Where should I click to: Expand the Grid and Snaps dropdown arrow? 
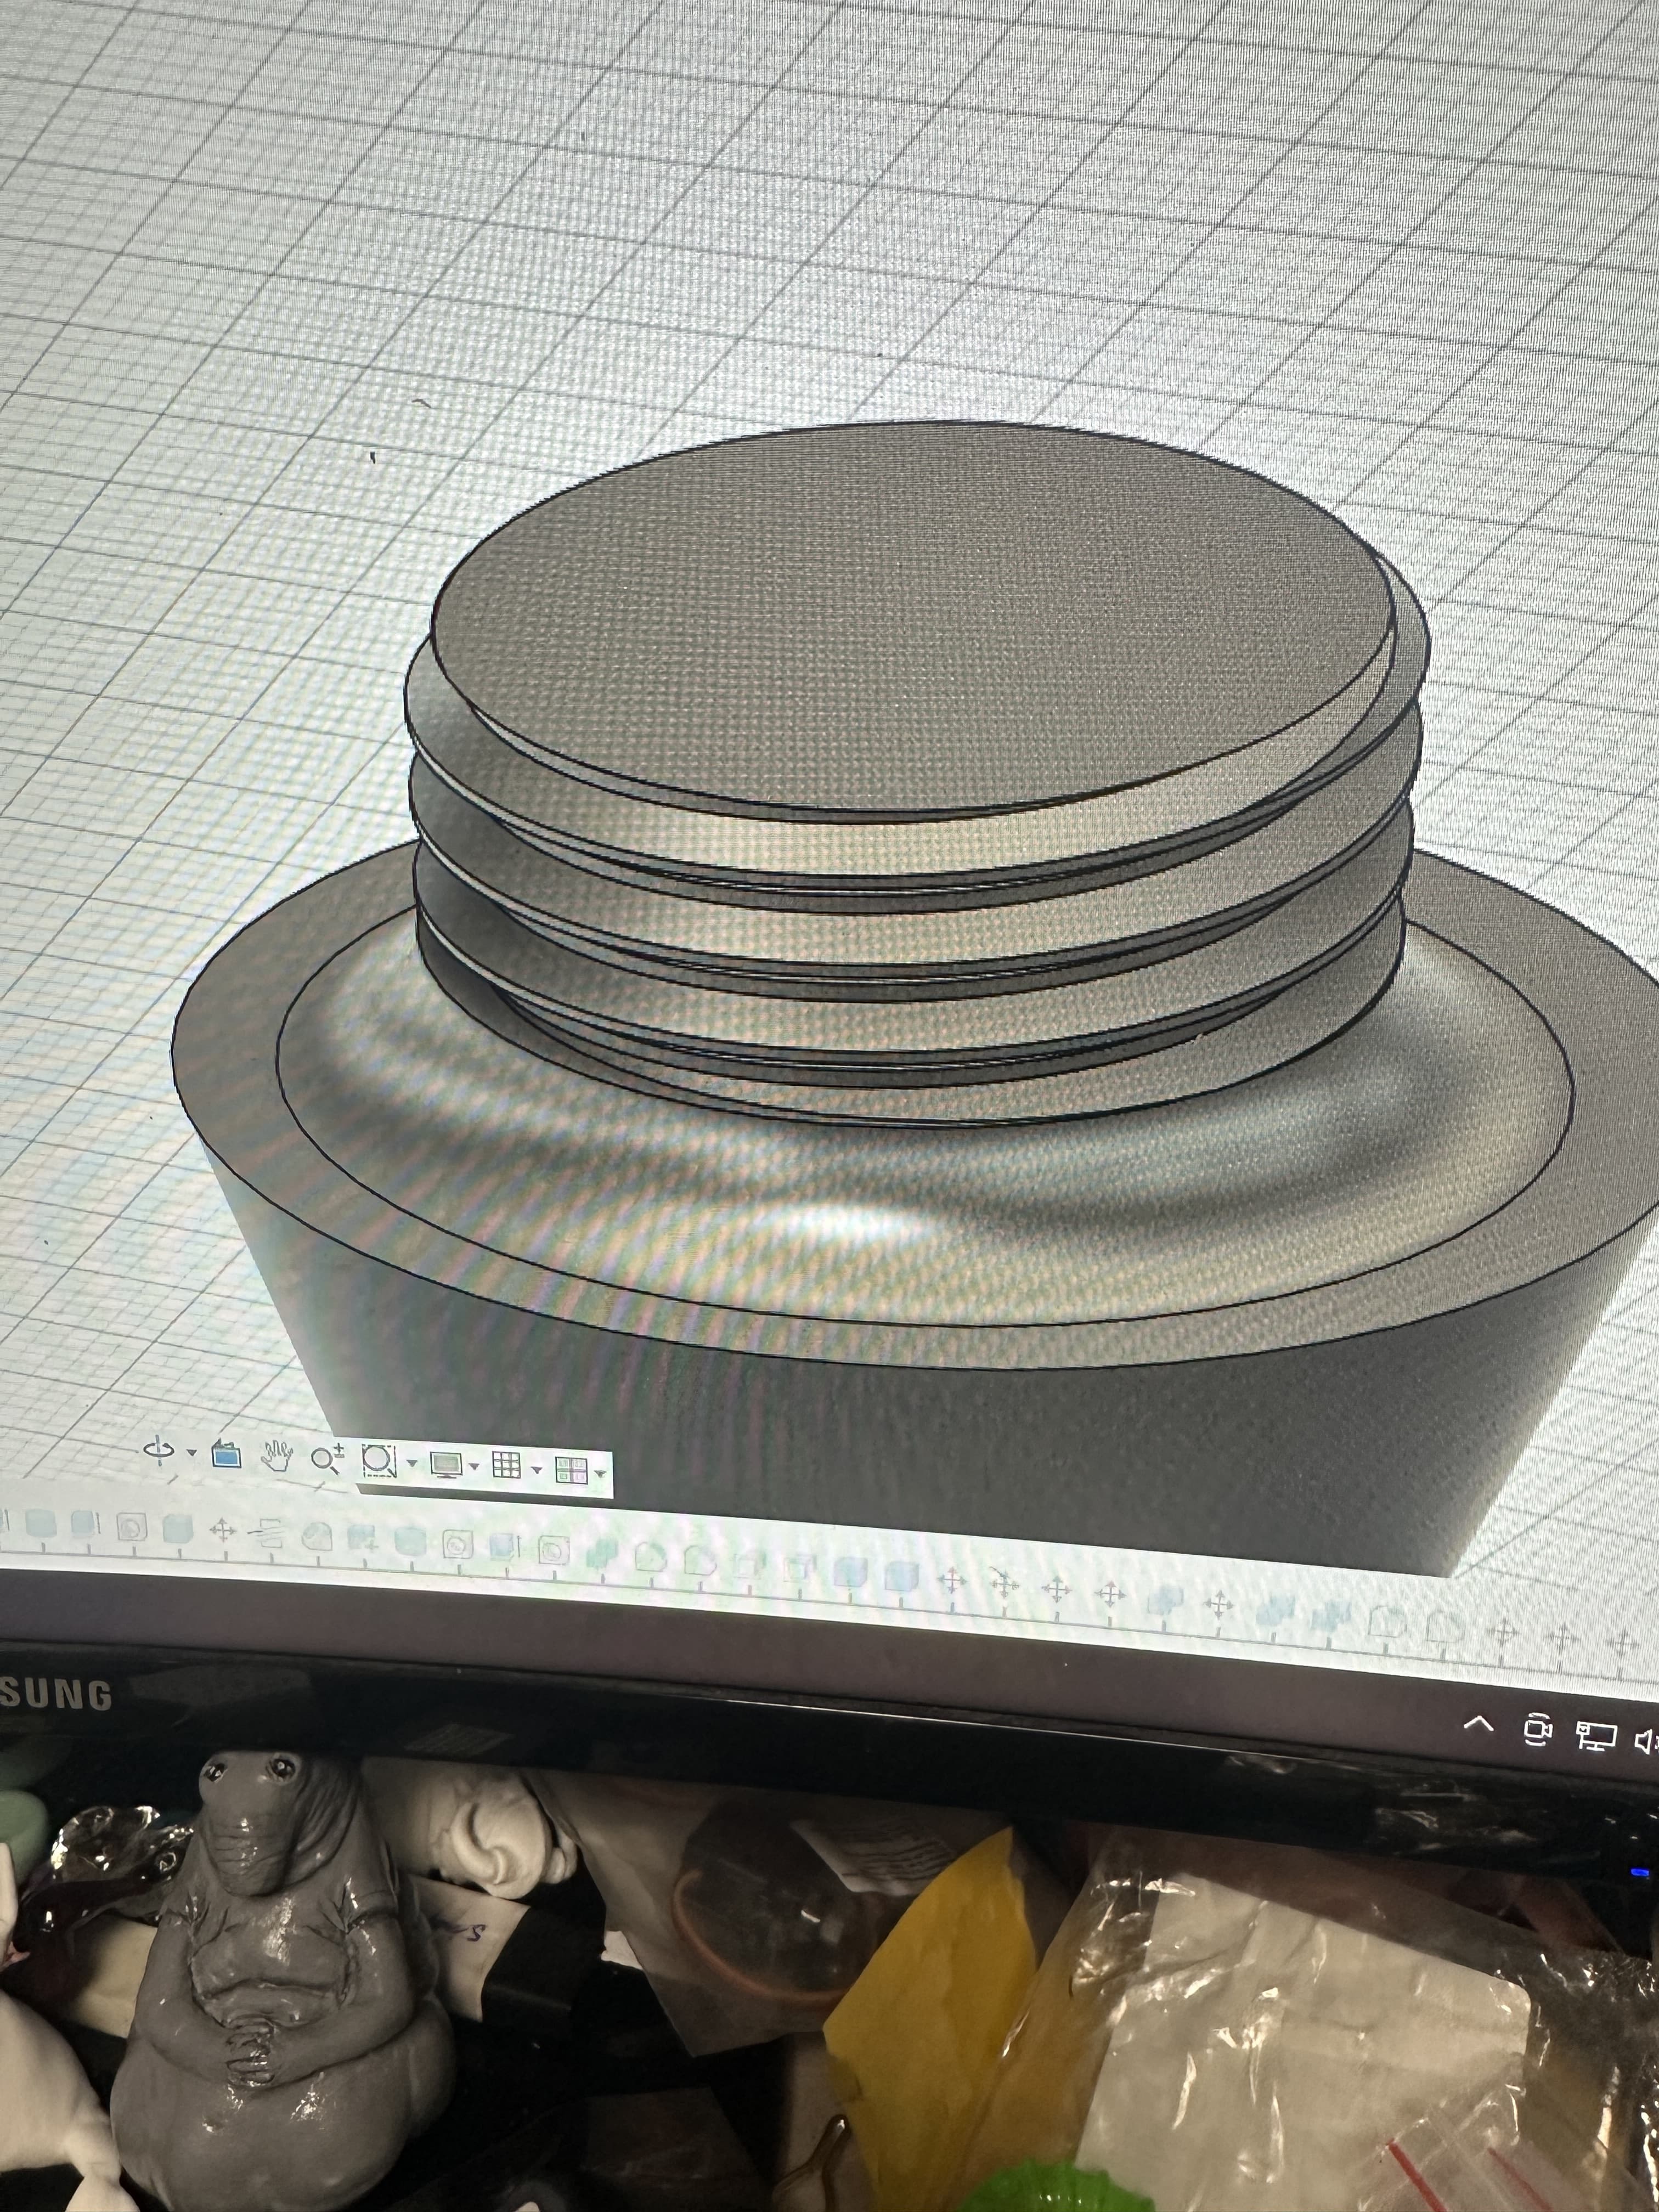pyautogui.click(x=536, y=1469)
